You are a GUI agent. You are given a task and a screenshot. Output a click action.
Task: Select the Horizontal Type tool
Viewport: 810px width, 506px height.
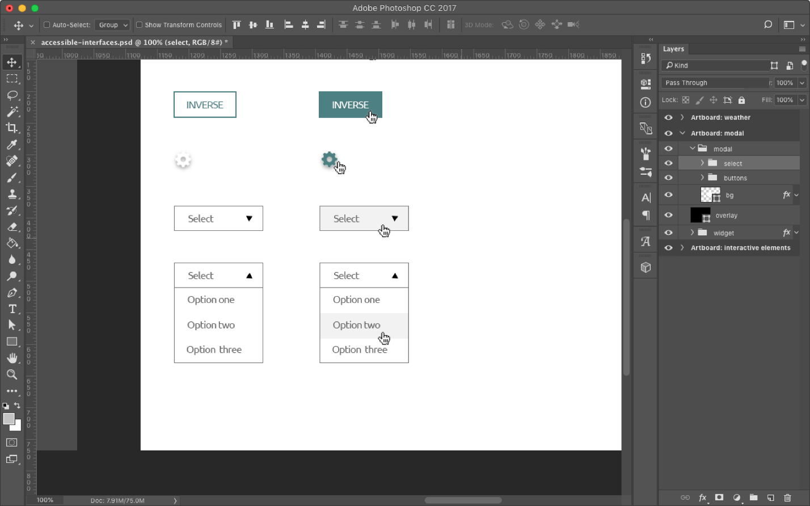pos(12,309)
